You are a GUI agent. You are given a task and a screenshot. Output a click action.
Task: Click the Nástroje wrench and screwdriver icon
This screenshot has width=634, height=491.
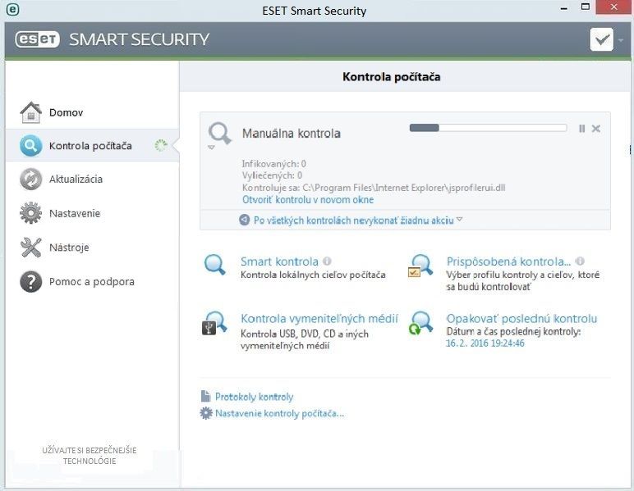point(30,248)
